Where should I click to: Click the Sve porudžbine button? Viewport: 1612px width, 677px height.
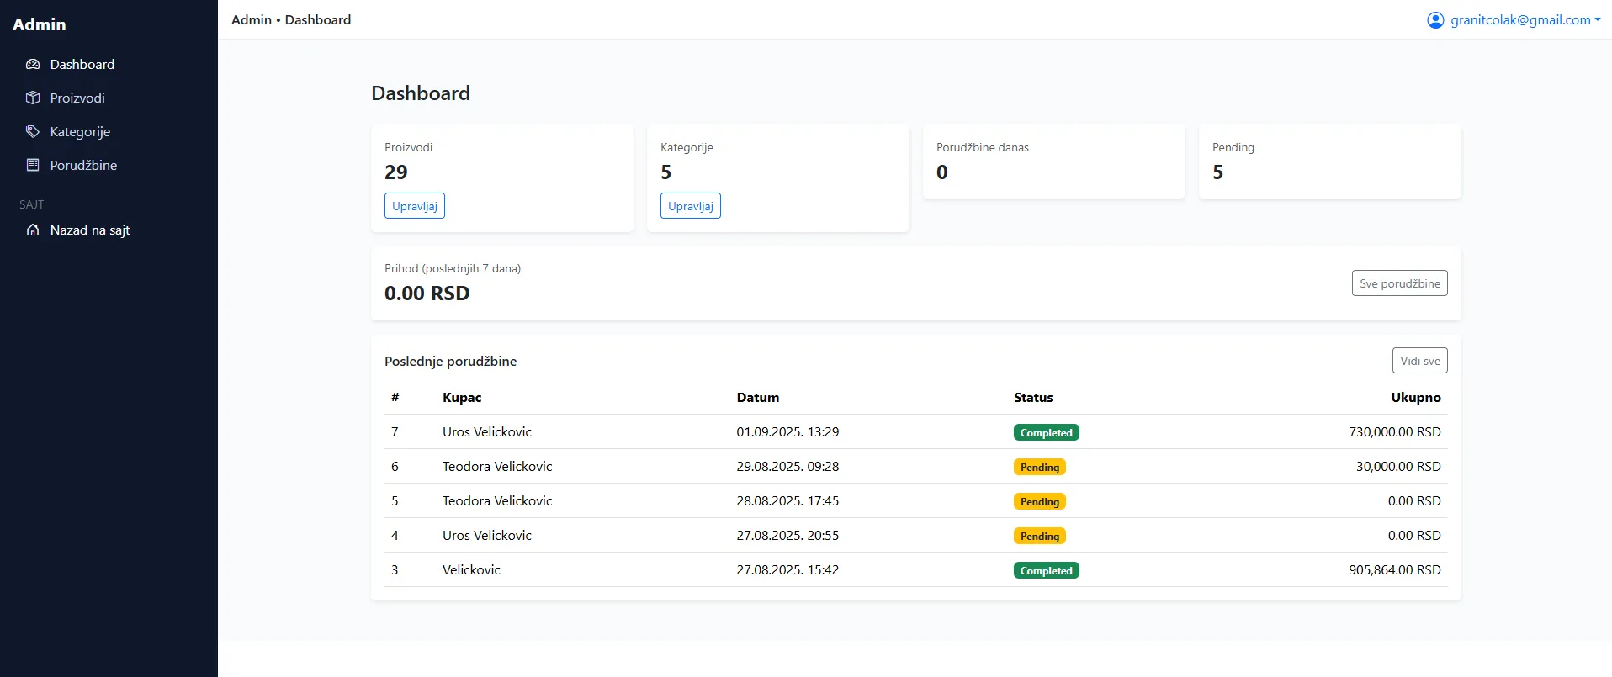point(1399,283)
